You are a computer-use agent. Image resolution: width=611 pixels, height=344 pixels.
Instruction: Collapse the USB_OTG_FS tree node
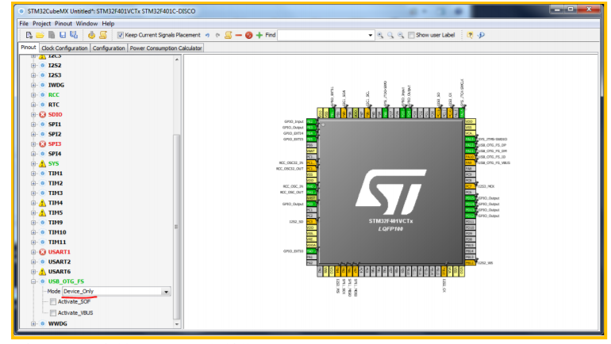point(33,281)
